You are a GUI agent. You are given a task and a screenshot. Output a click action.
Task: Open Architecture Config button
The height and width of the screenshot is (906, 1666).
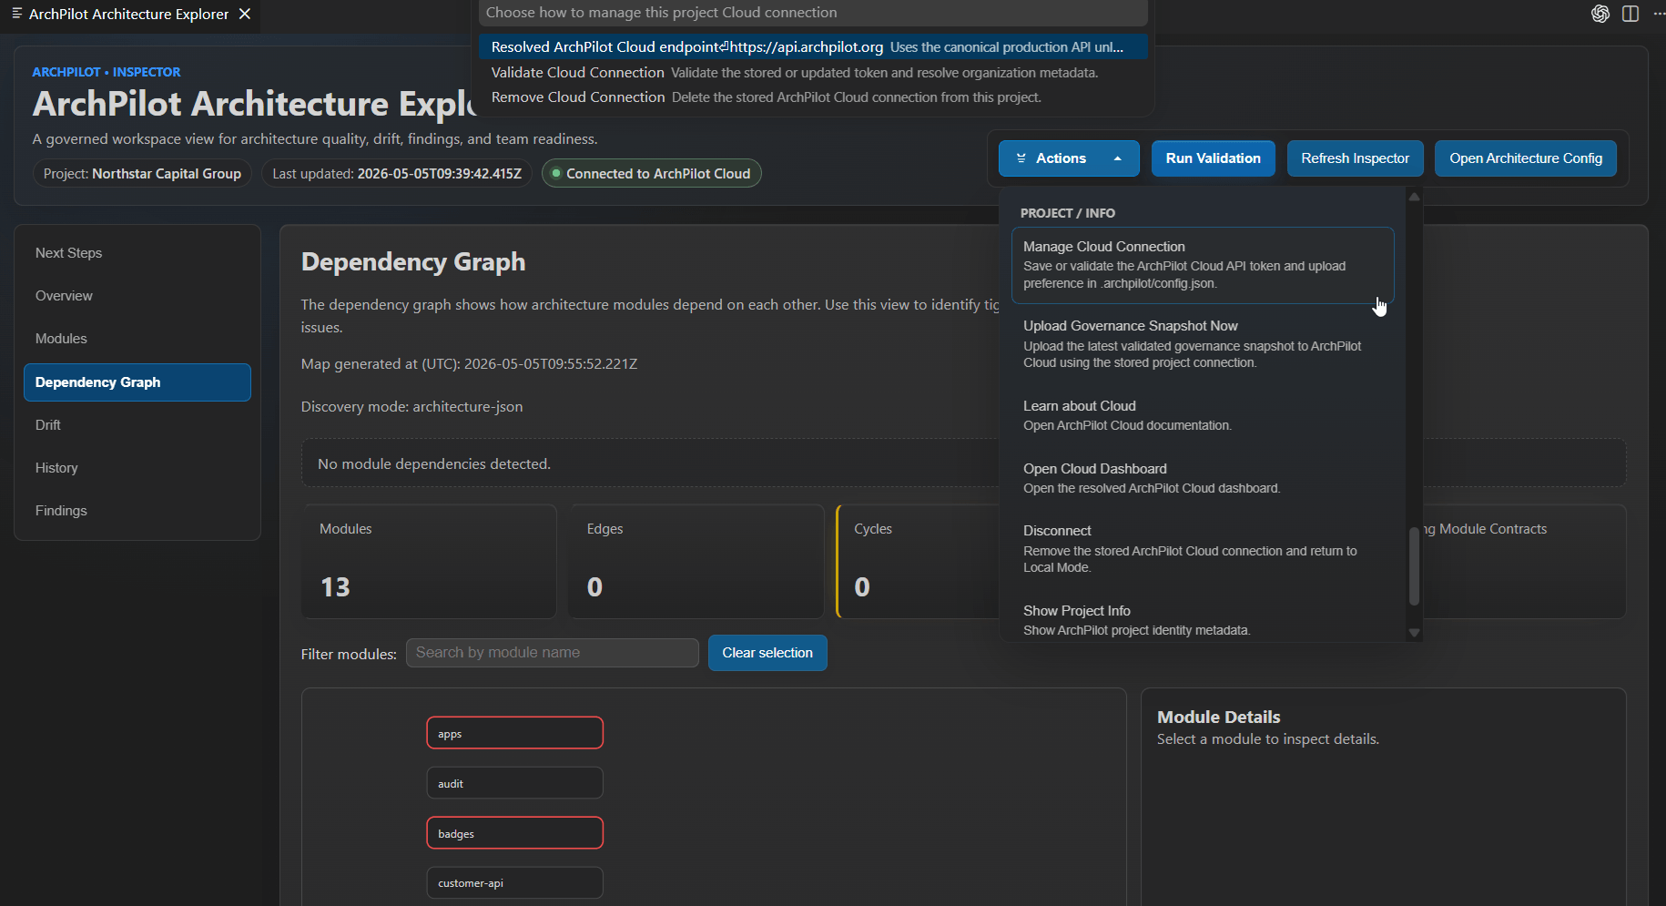pyautogui.click(x=1526, y=158)
